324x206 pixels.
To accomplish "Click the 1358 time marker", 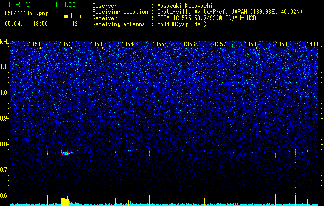I will coord(251,44).
